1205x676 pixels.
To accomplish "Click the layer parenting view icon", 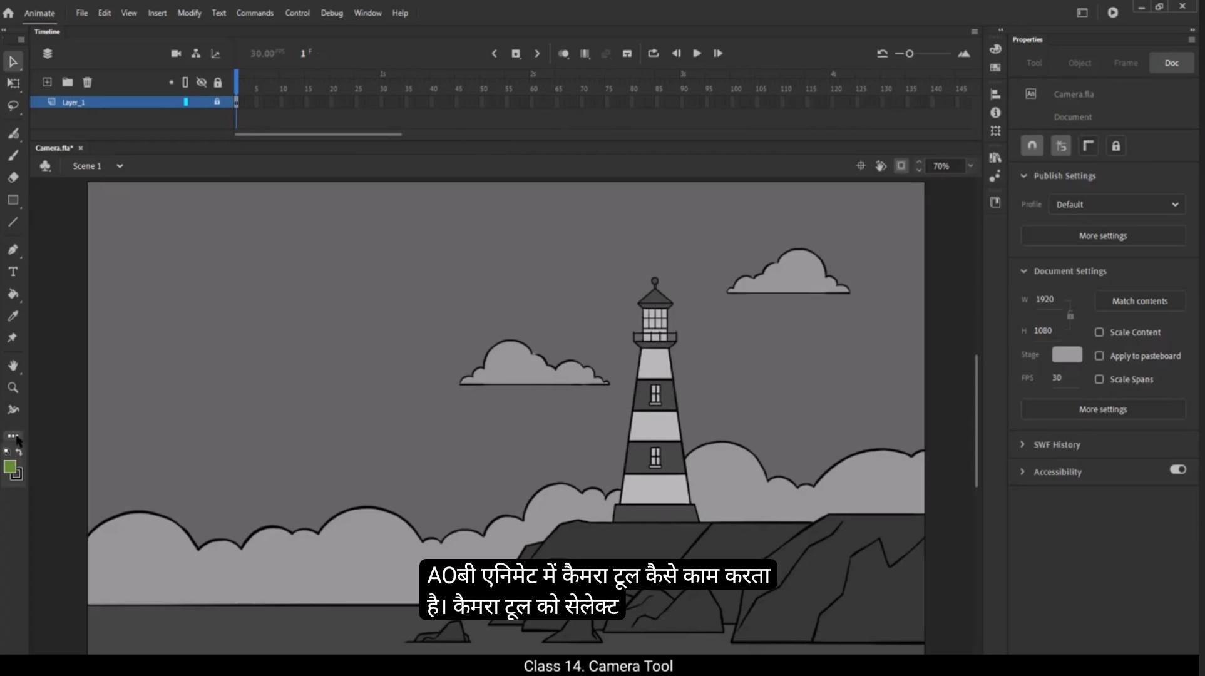I will coord(196,54).
